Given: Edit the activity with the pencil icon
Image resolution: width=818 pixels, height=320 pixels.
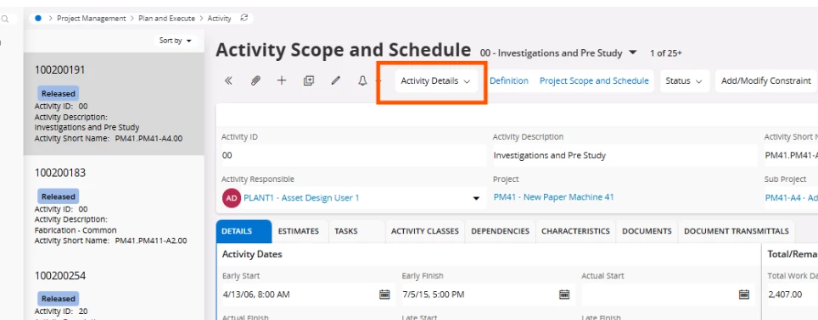Looking at the screenshot, I should (x=336, y=80).
